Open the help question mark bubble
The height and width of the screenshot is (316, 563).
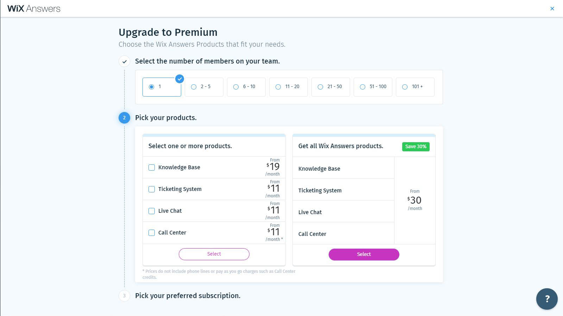(x=547, y=299)
